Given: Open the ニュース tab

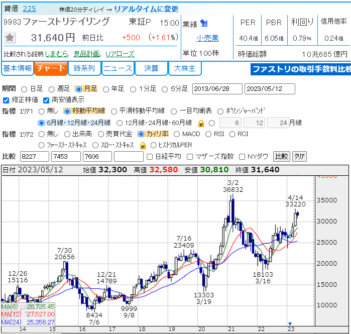Looking at the screenshot, I should pyautogui.click(x=118, y=68).
